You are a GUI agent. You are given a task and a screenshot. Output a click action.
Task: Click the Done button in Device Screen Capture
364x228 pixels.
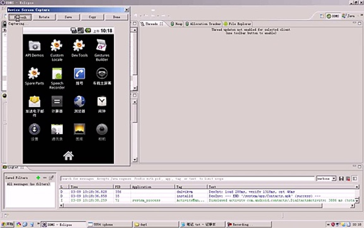pos(117,17)
